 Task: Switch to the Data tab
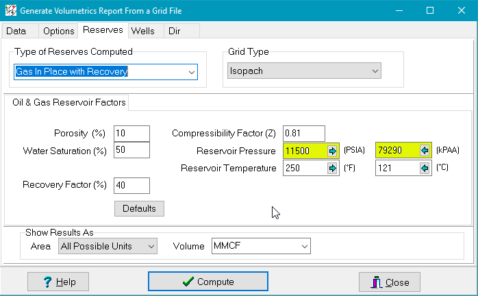coord(16,31)
